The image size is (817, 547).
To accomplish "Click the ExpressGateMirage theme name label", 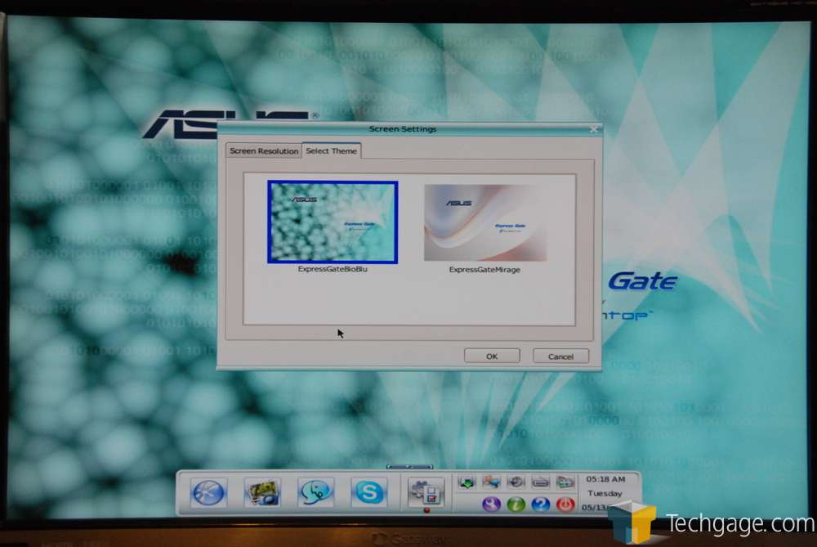I will [484, 270].
